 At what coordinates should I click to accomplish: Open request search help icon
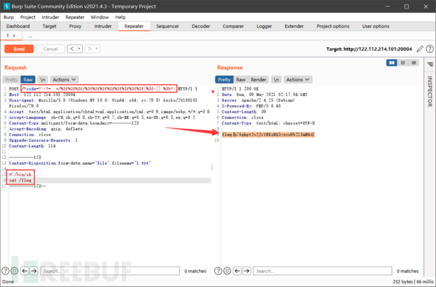point(5,271)
